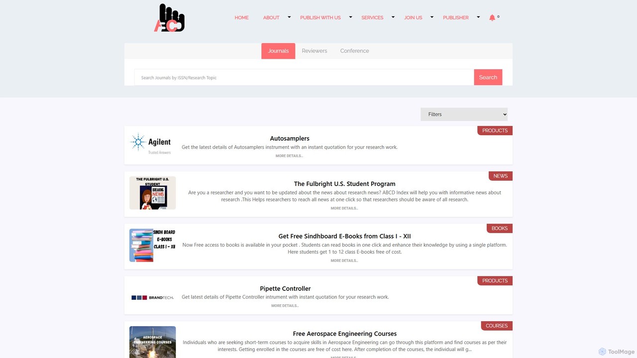Click the Autosamplers description text
637x358 pixels.
click(290, 147)
